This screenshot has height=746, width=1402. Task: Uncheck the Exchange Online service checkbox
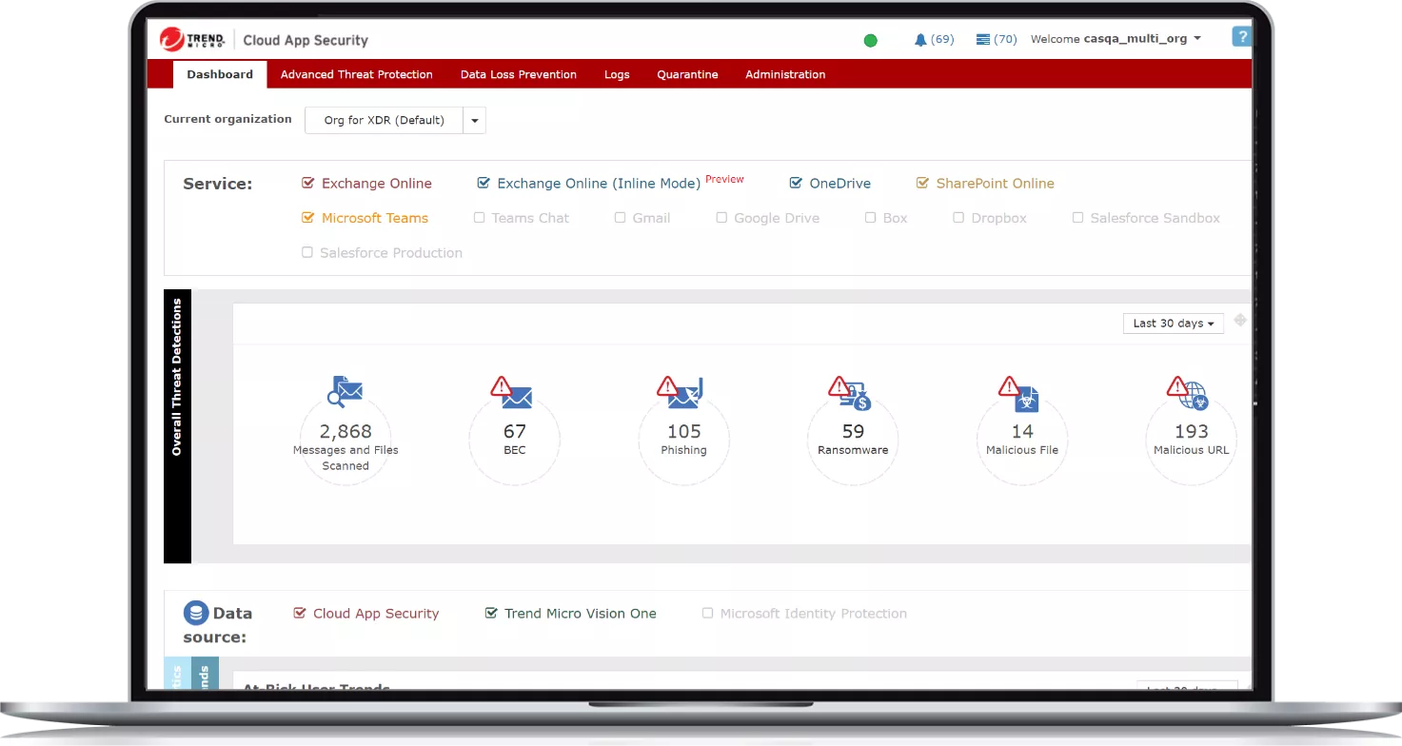pyautogui.click(x=307, y=184)
